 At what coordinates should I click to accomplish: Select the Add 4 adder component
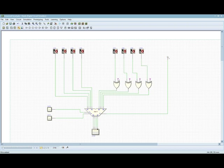(x=96, y=112)
